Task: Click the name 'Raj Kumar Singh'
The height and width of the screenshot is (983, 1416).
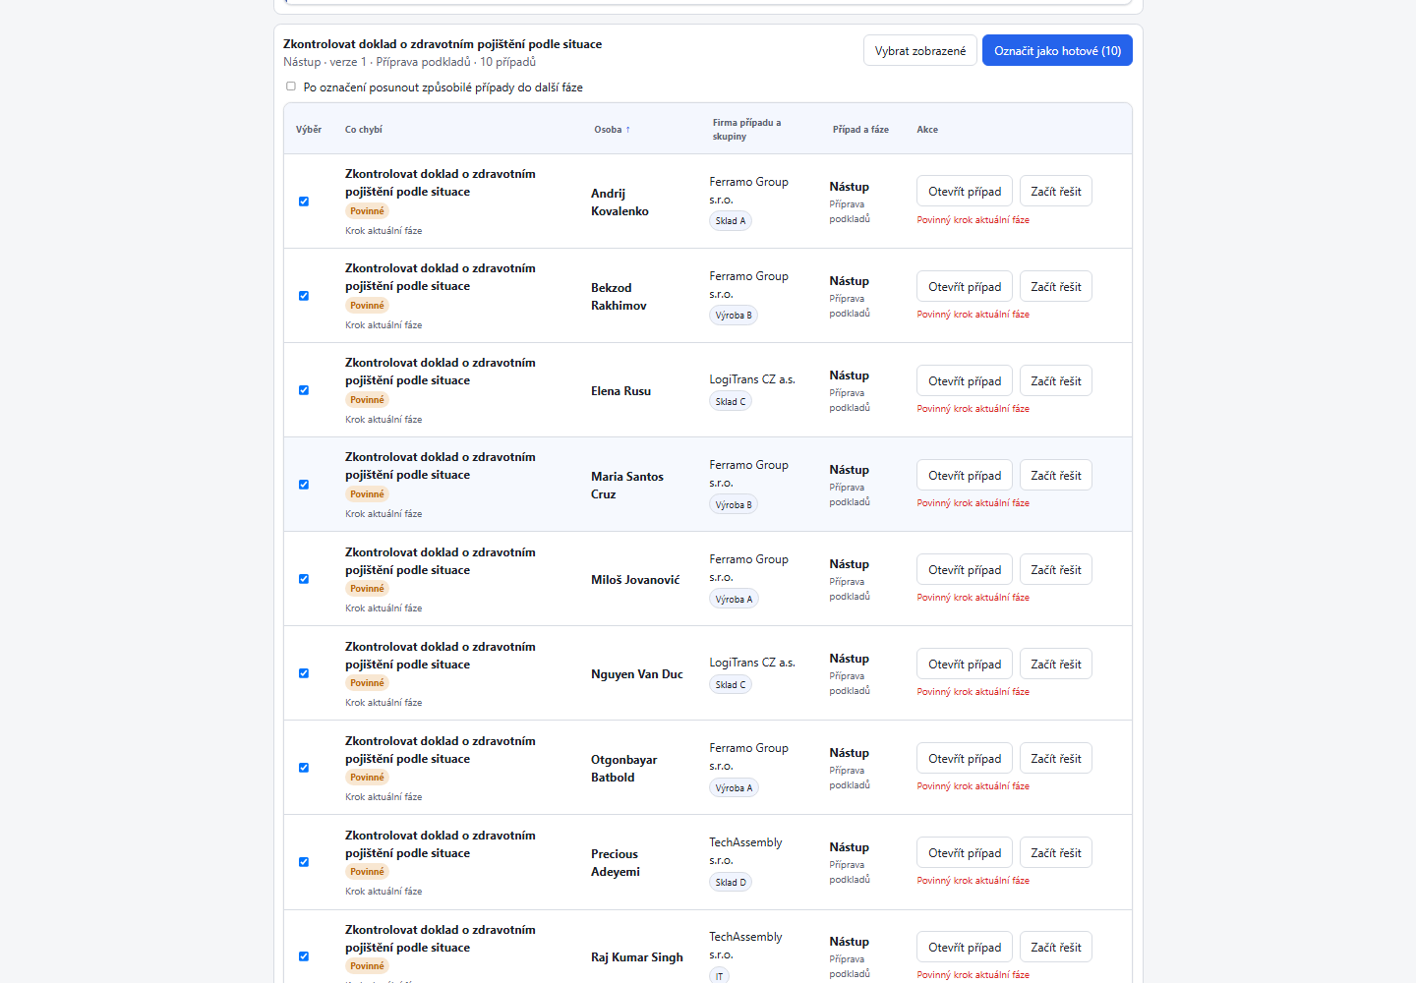Action: [636, 957]
